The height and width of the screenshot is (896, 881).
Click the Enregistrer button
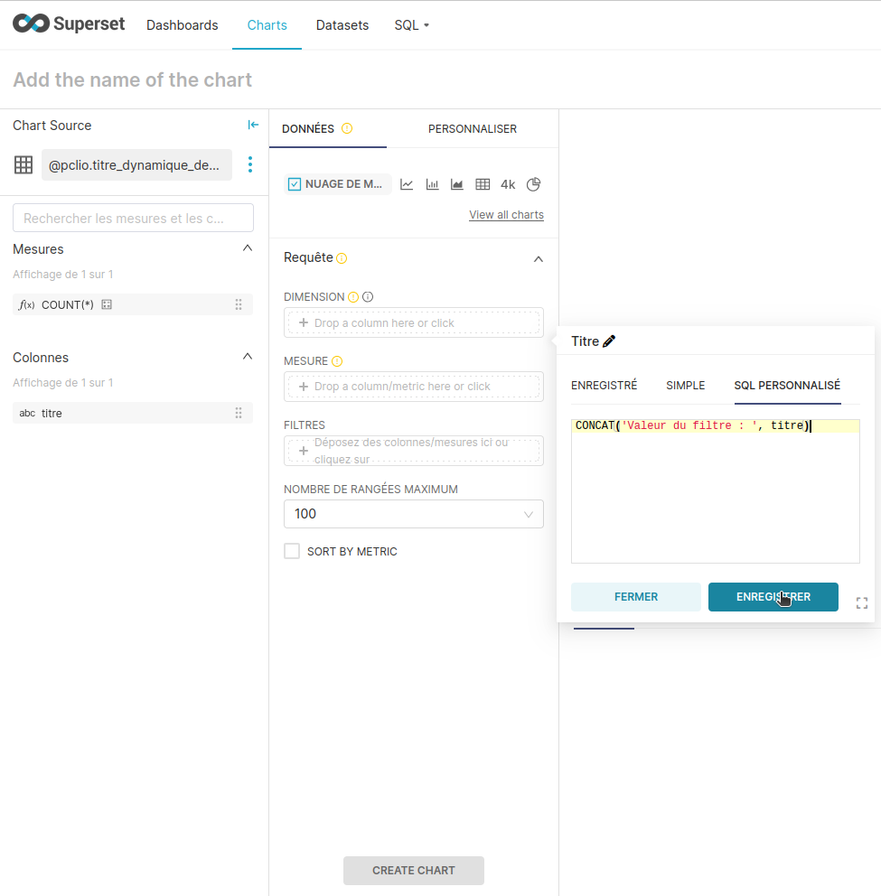coord(773,597)
